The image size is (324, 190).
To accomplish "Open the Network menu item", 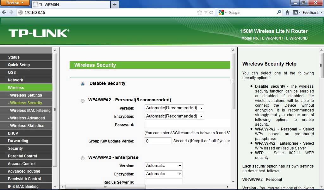I will point(26,80).
